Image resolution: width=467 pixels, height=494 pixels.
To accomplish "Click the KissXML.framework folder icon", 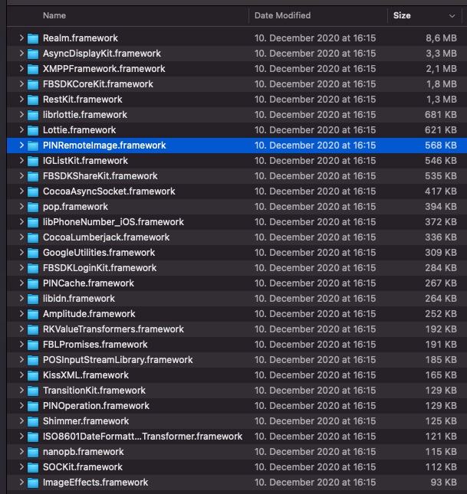I will point(33,376).
